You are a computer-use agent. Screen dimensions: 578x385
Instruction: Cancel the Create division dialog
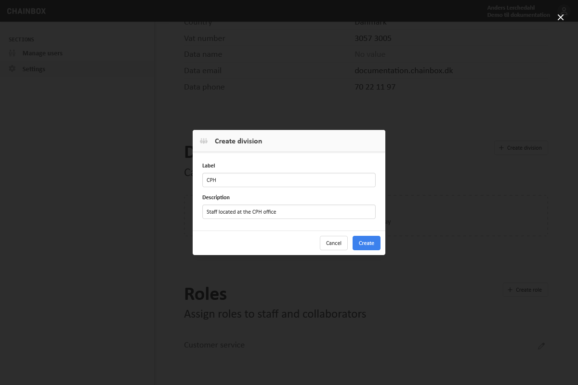click(333, 243)
